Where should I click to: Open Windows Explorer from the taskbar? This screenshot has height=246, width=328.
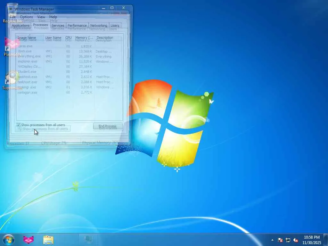(x=48, y=240)
